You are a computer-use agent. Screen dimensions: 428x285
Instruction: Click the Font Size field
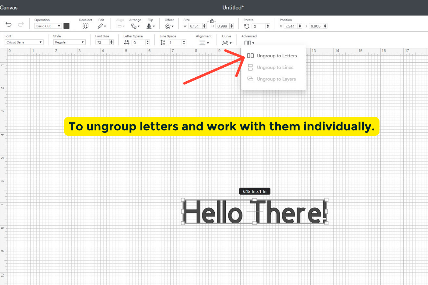[102, 42]
